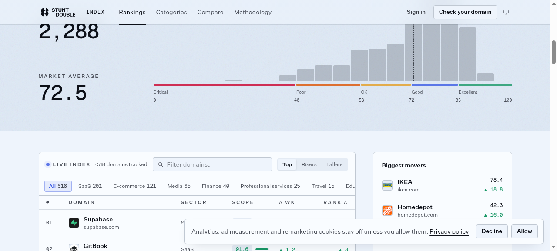Screen dimensions: 557x251
Task: Click the live index status dot
Action: (48, 164)
